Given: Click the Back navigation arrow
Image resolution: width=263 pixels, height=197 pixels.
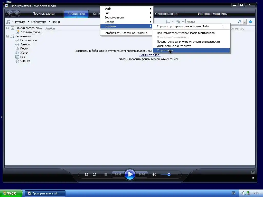Looking at the screenshot, I should [x=10, y=13].
